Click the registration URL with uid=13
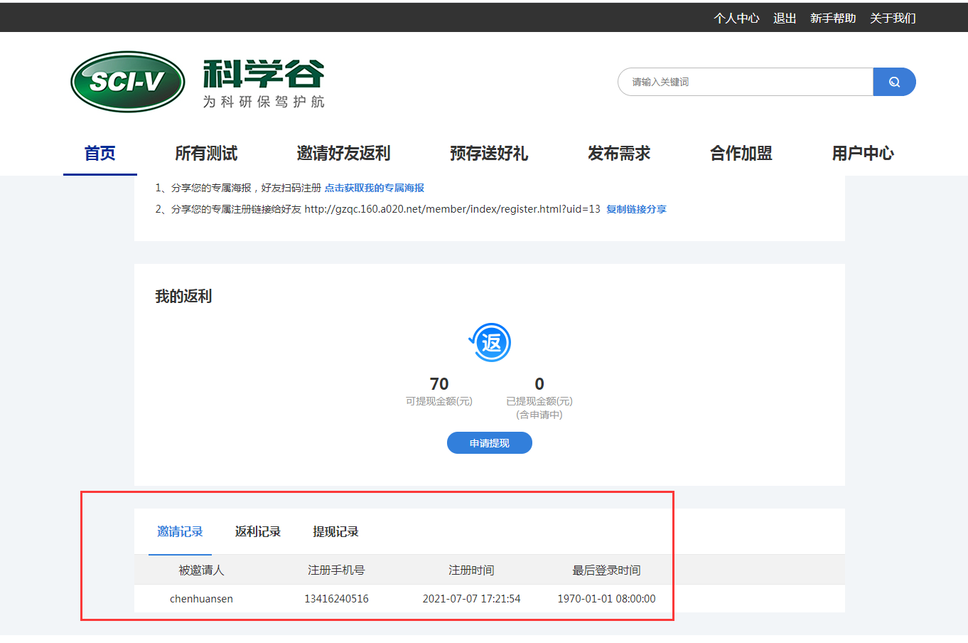 [x=452, y=209]
